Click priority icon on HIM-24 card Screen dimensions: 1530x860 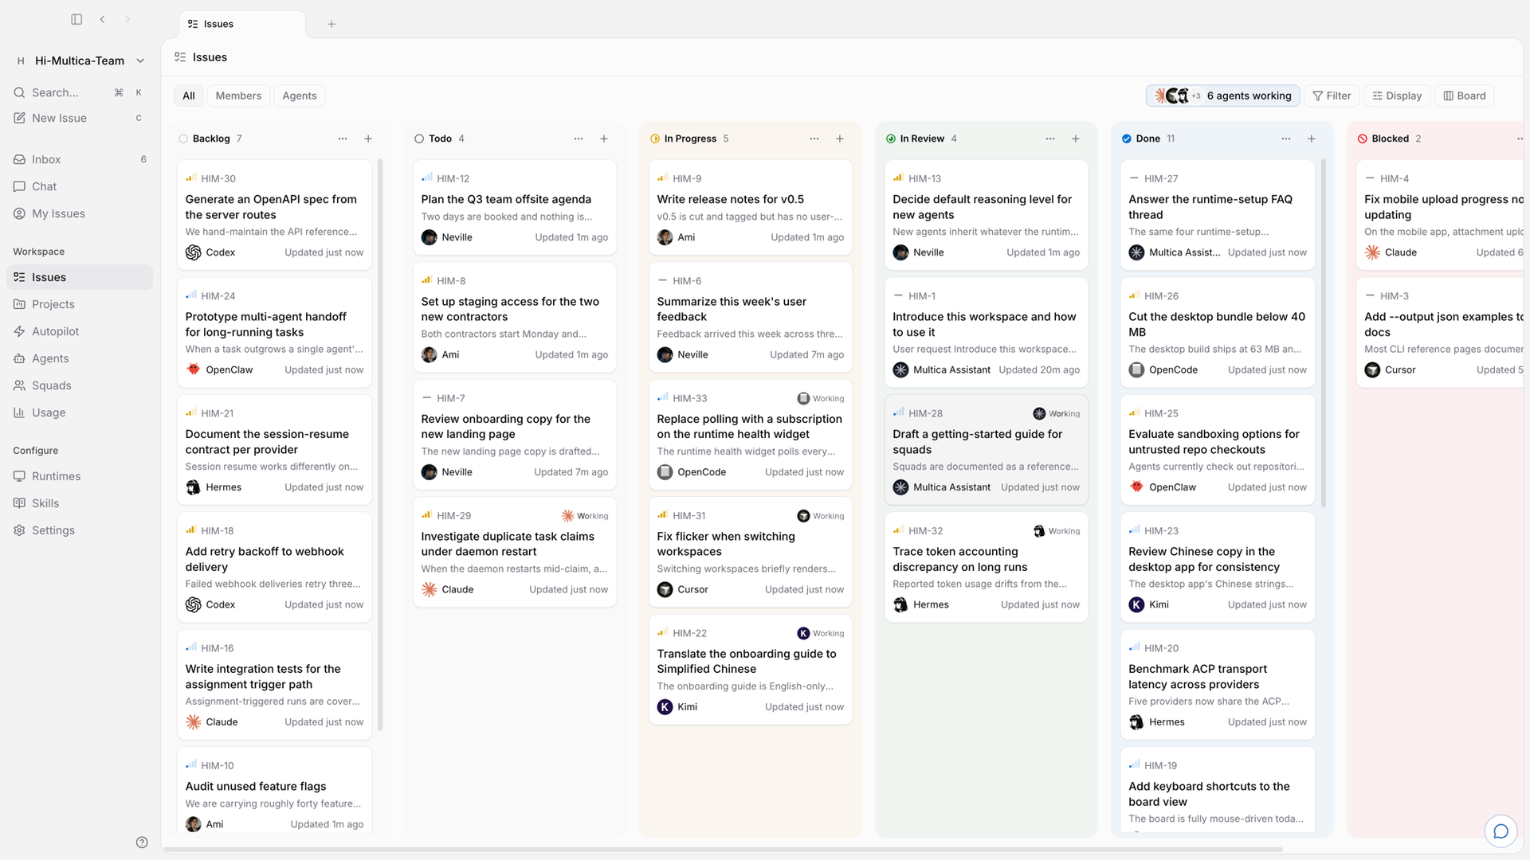tap(191, 295)
